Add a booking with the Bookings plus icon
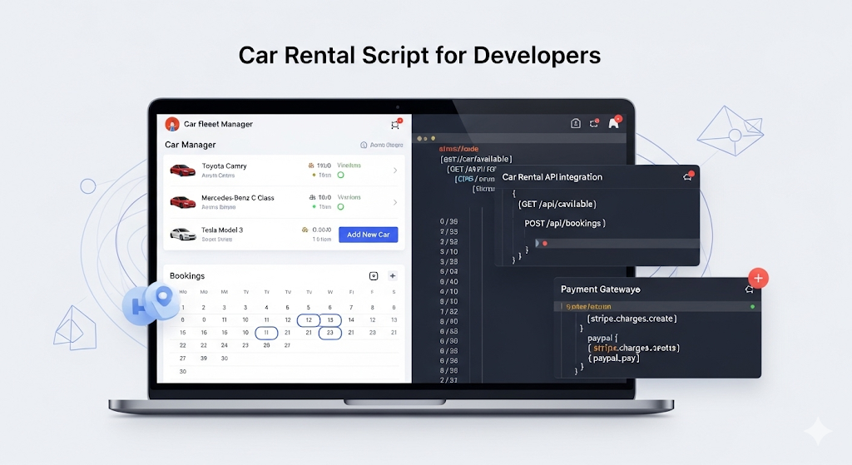The width and height of the screenshot is (852, 465). click(393, 276)
